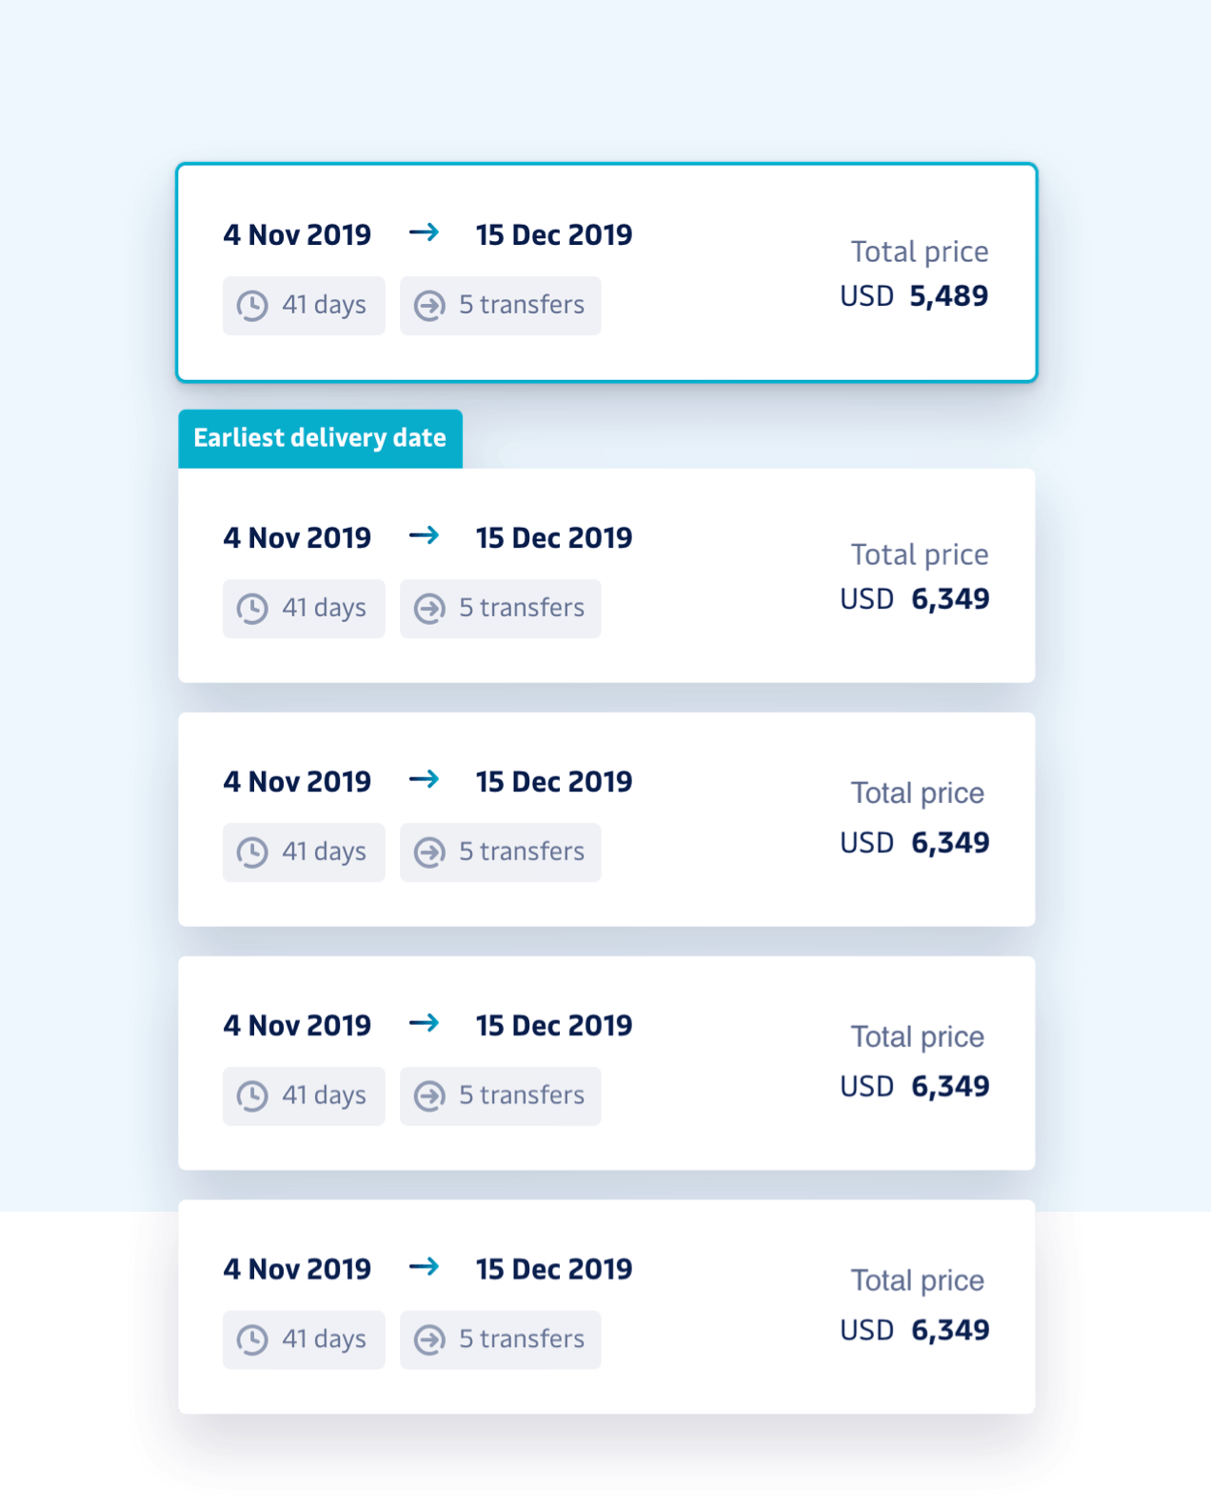Click "5 transfers" badge in the third card
Viewport: 1211px width, 1507px height.
click(500, 853)
